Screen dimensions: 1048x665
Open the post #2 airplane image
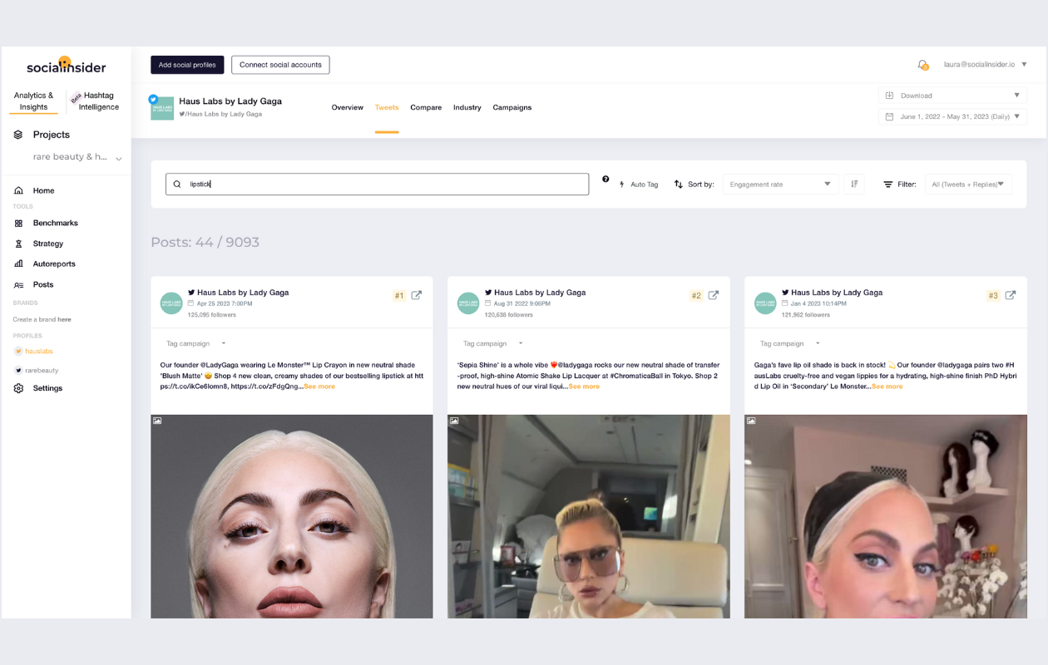(x=589, y=516)
